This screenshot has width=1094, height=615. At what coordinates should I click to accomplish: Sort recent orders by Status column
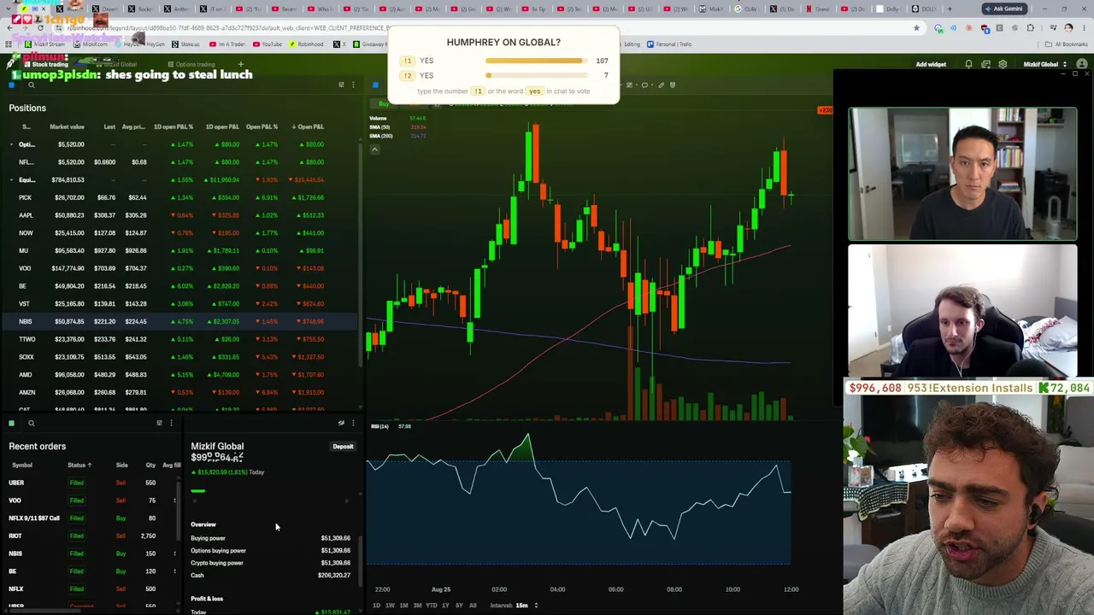coord(79,466)
